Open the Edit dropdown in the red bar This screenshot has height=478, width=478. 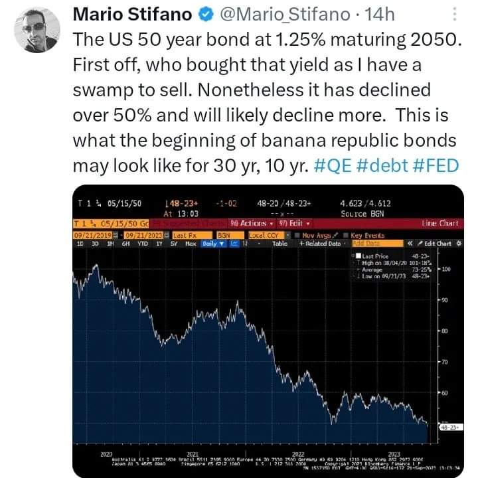coord(294,224)
